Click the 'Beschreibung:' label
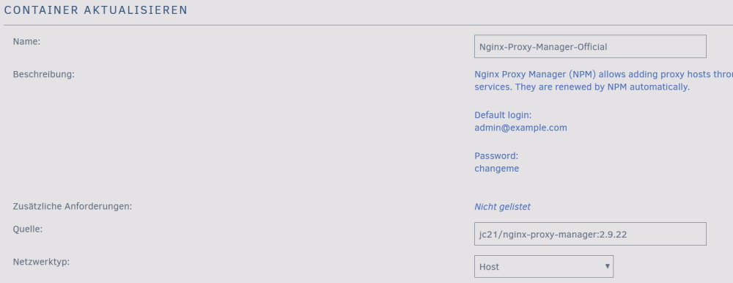Image resolution: width=733 pixels, height=283 pixels. pos(43,74)
